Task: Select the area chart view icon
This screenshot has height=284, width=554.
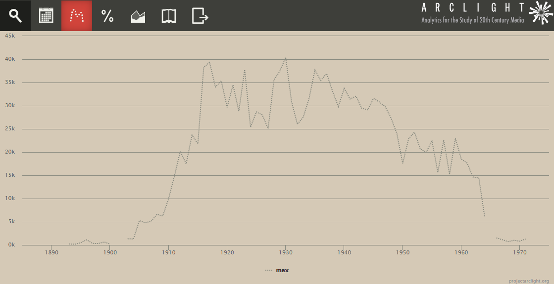Action: coord(138,16)
